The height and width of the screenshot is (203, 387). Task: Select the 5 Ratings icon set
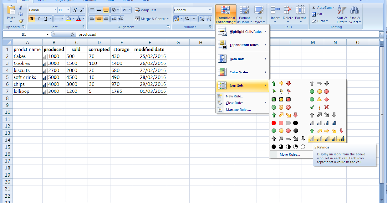click(327, 139)
